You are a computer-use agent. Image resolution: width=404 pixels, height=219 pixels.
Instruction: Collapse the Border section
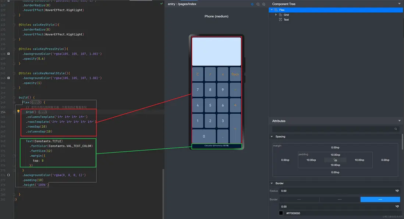coord(272,183)
